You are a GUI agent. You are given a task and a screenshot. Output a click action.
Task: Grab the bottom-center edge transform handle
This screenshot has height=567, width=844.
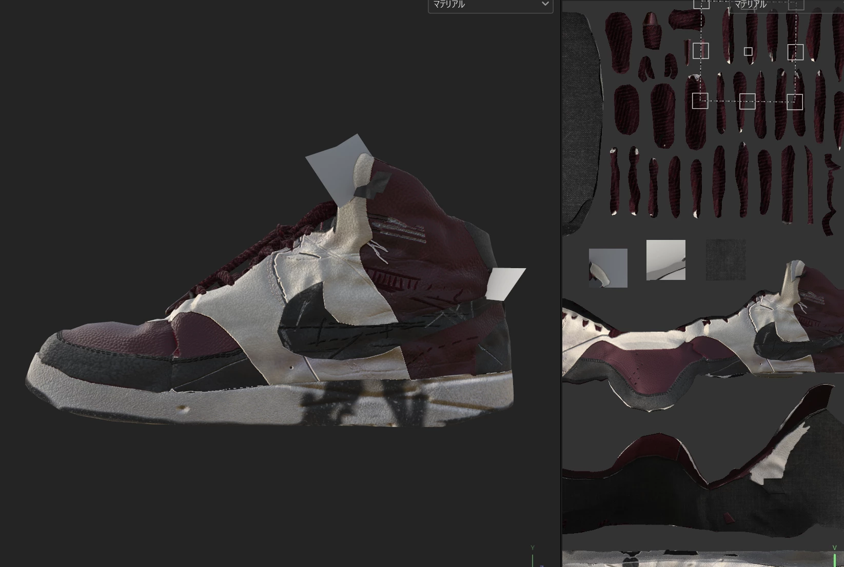[748, 102]
